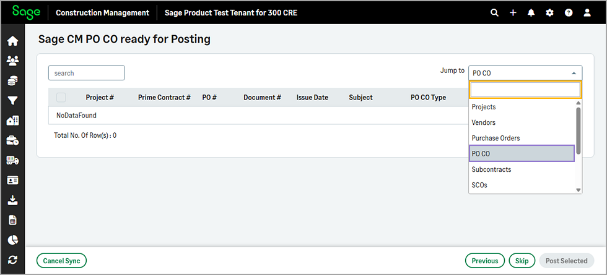Click the Skip button
The image size is (607, 275).
522,261
